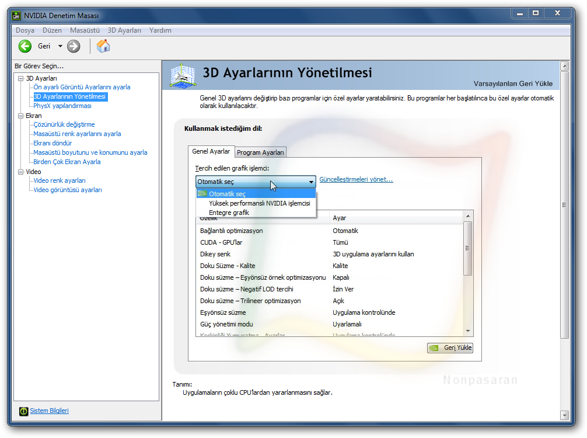The height and width of the screenshot is (438, 587).
Task: Click the gray Forward arrow icon
Action: click(74, 46)
